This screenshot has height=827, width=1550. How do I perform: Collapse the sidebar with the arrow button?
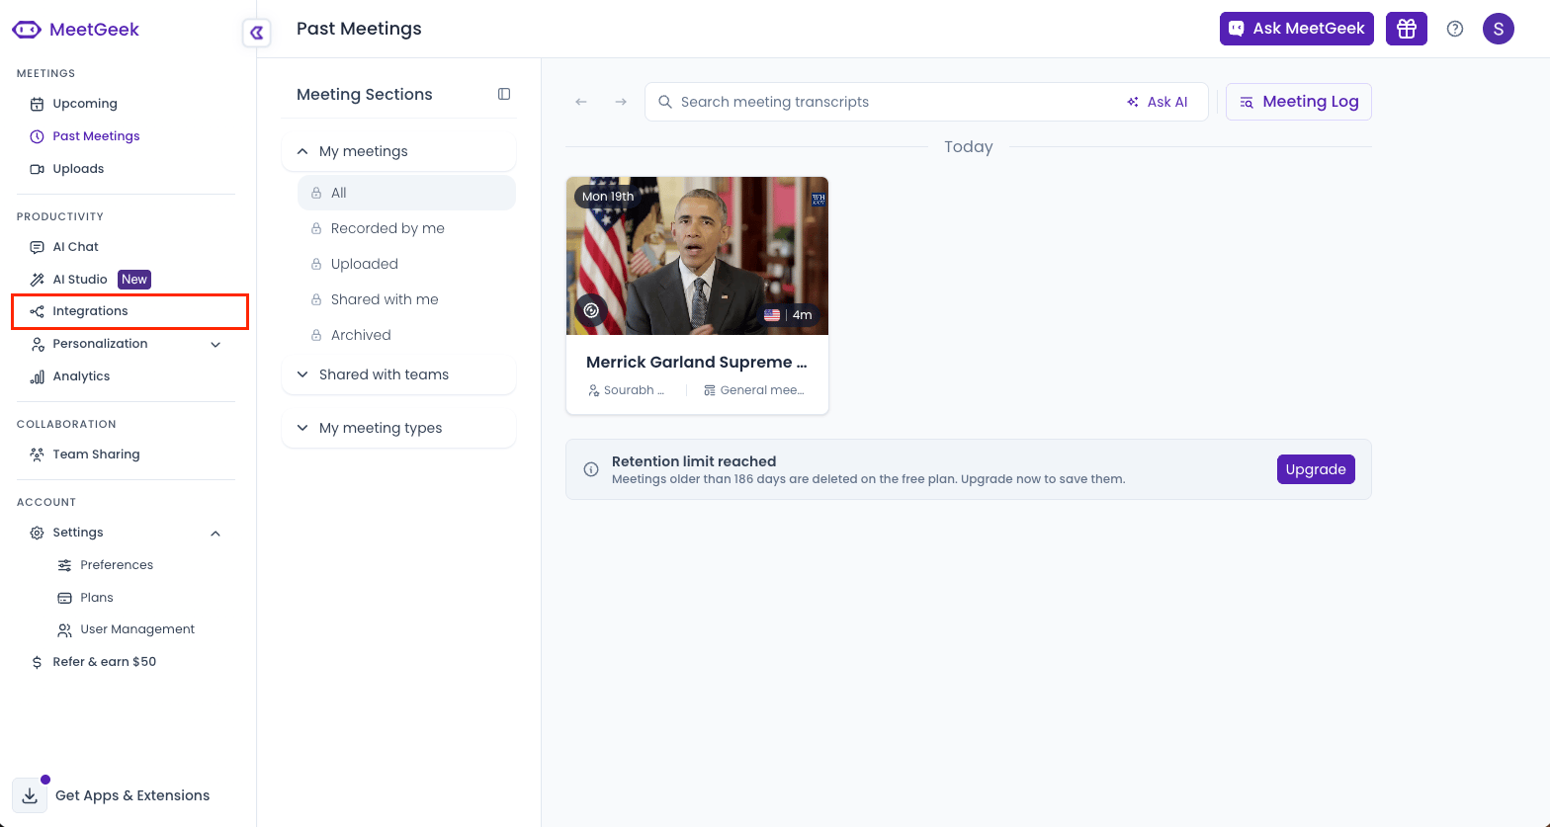pos(256,34)
